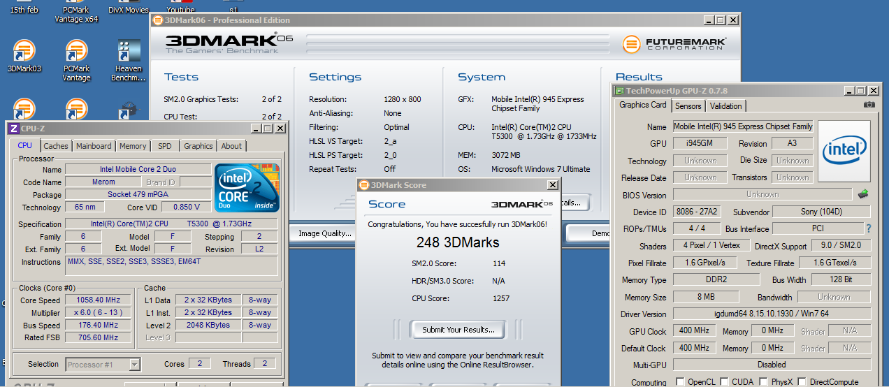
Task: Switch to the Sensors tab in GPU-Z
Action: pos(688,106)
